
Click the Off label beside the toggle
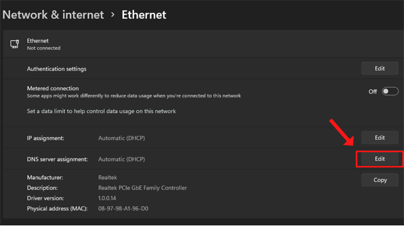(x=373, y=92)
